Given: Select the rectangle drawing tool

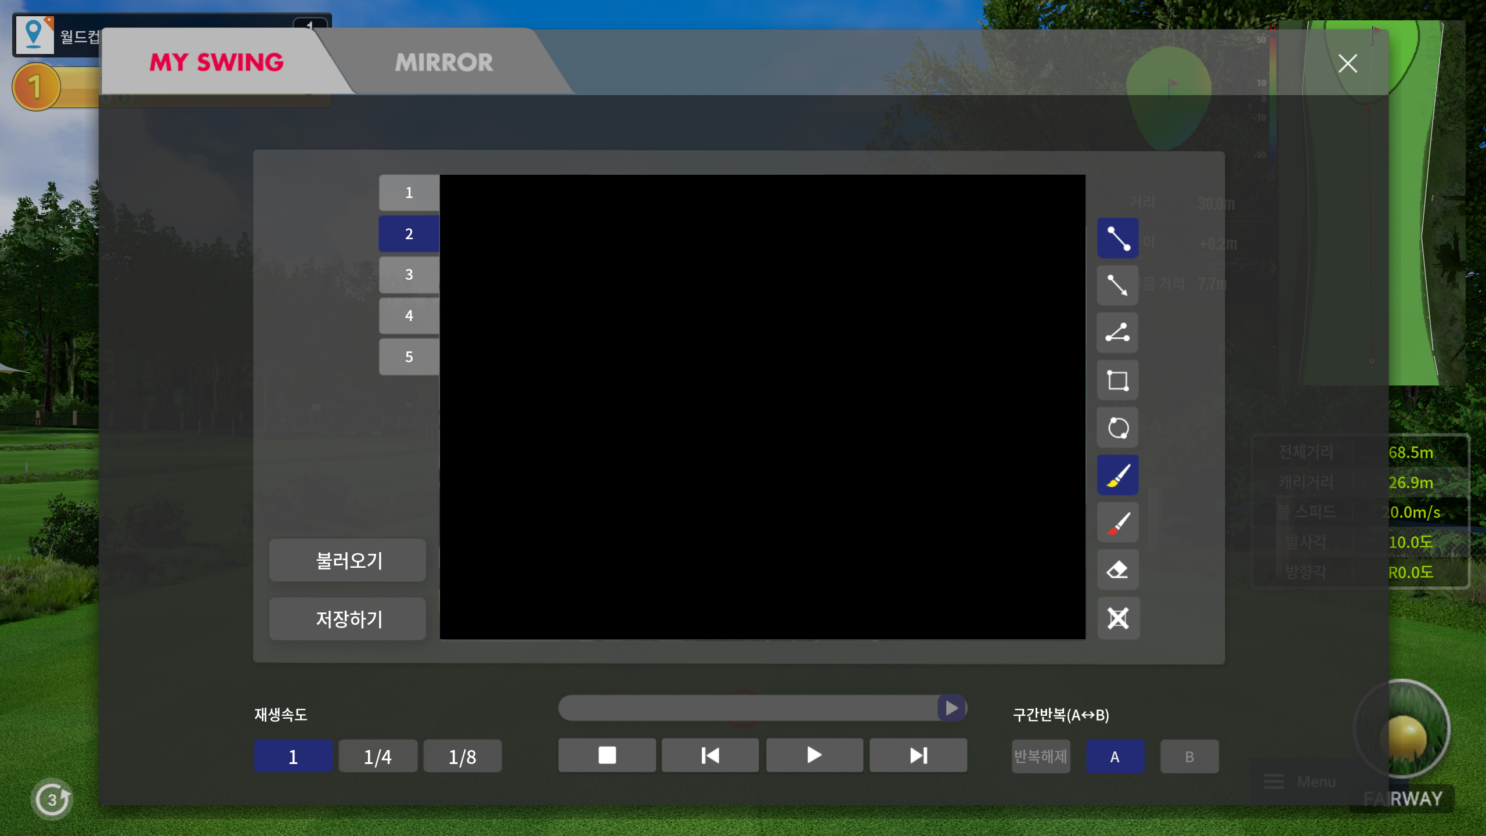Looking at the screenshot, I should pos(1117,380).
